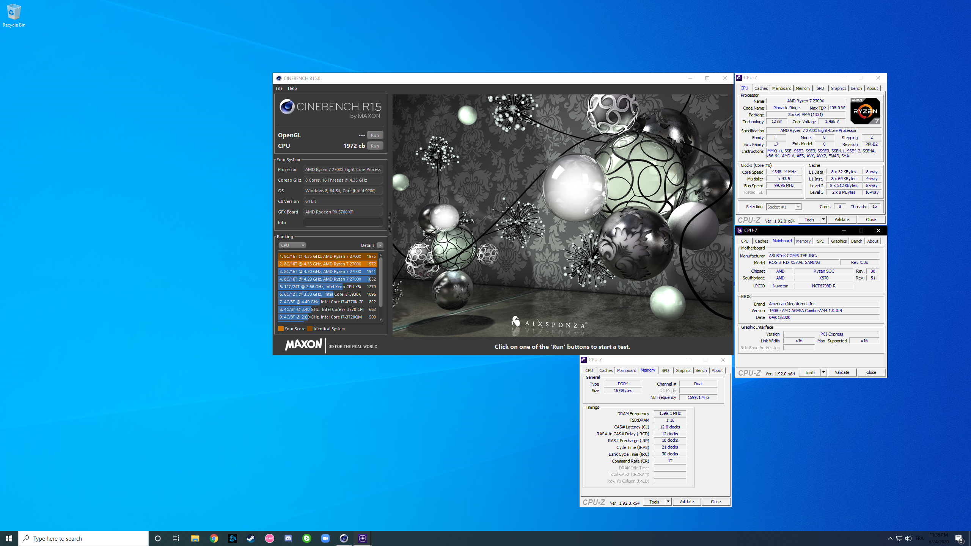Click Validate in the CPU-Z CPU window
Image resolution: width=971 pixels, height=546 pixels.
pos(842,220)
